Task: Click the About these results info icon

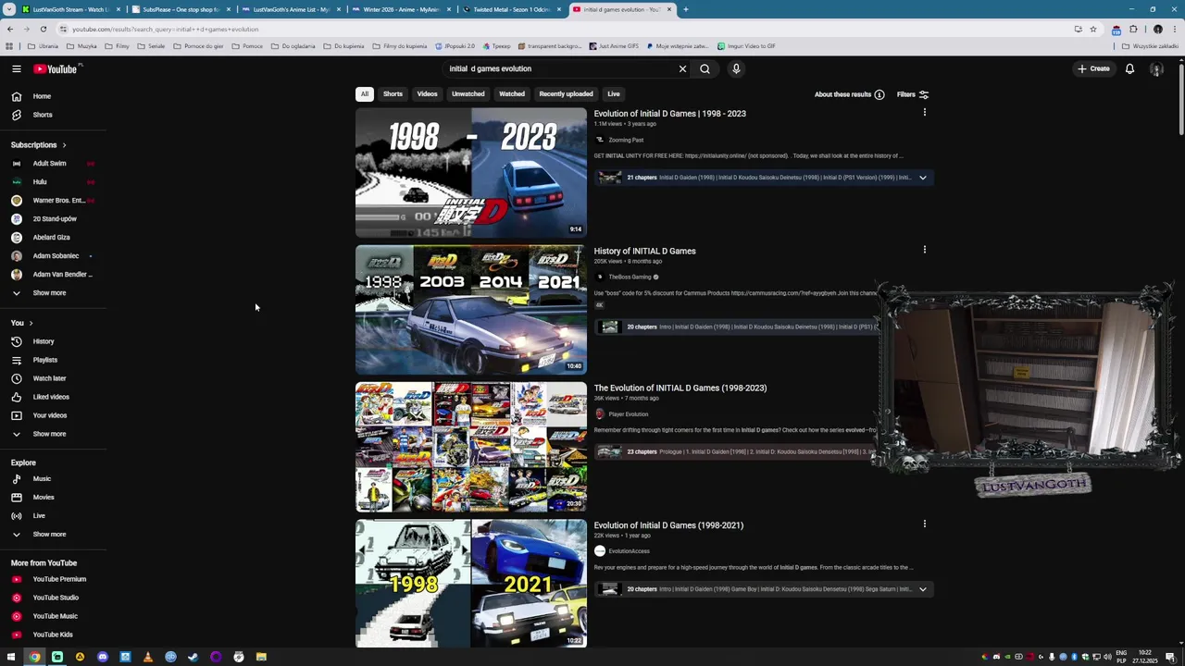Action: tap(879, 94)
